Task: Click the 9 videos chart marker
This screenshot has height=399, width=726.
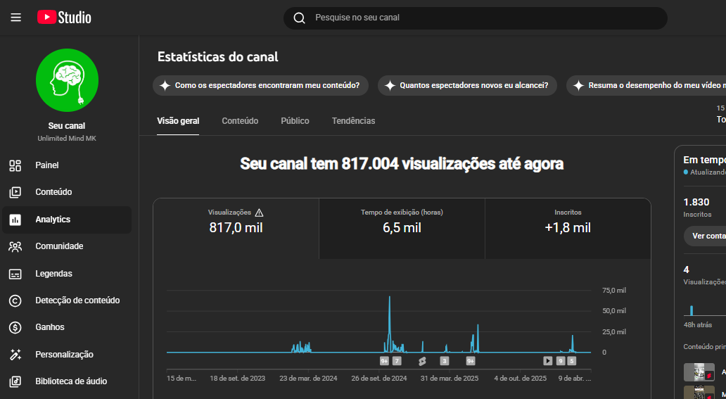Action: tap(561, 361)
